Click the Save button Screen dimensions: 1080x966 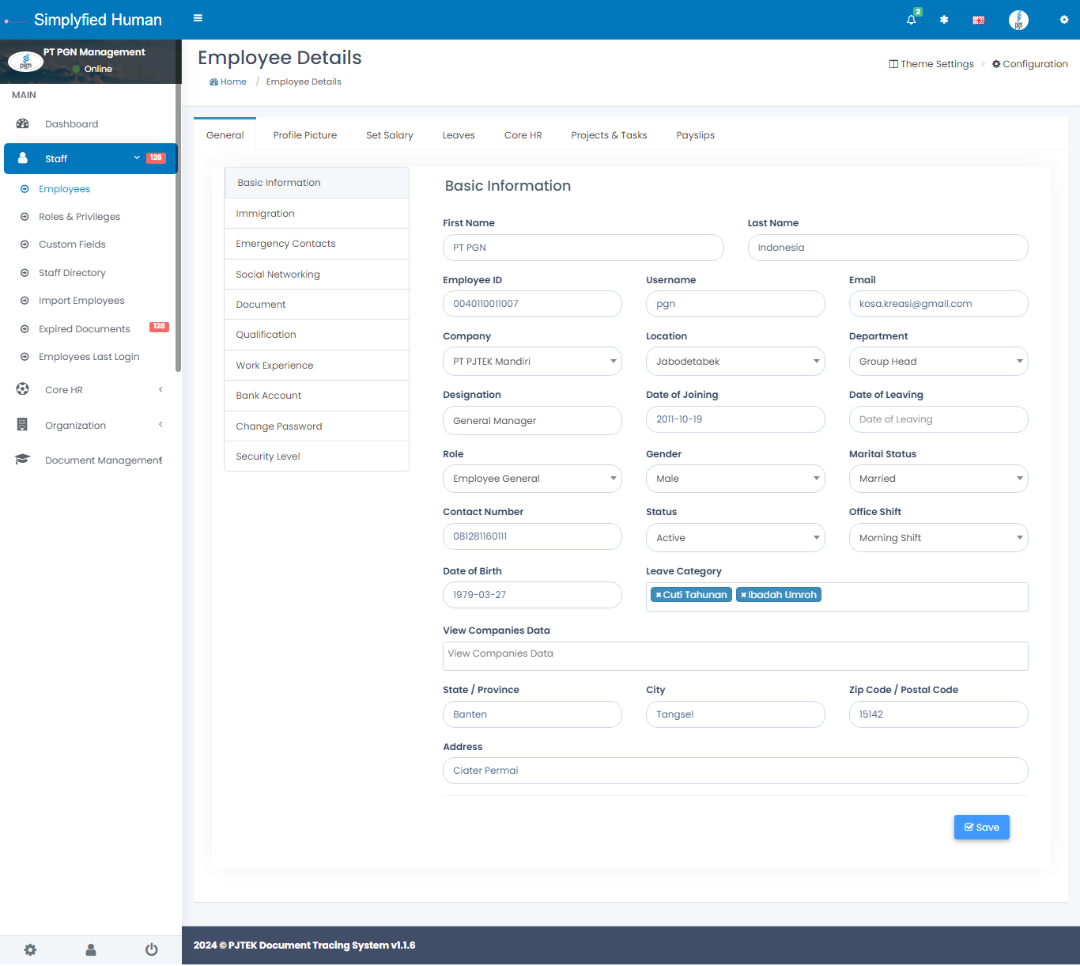pos(981,828)
